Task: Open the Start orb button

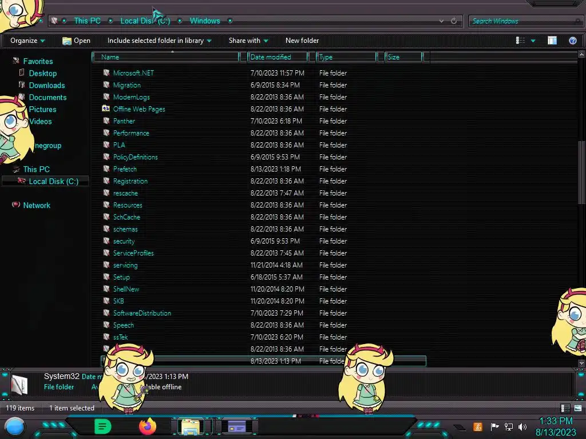Action: (15, 426)
